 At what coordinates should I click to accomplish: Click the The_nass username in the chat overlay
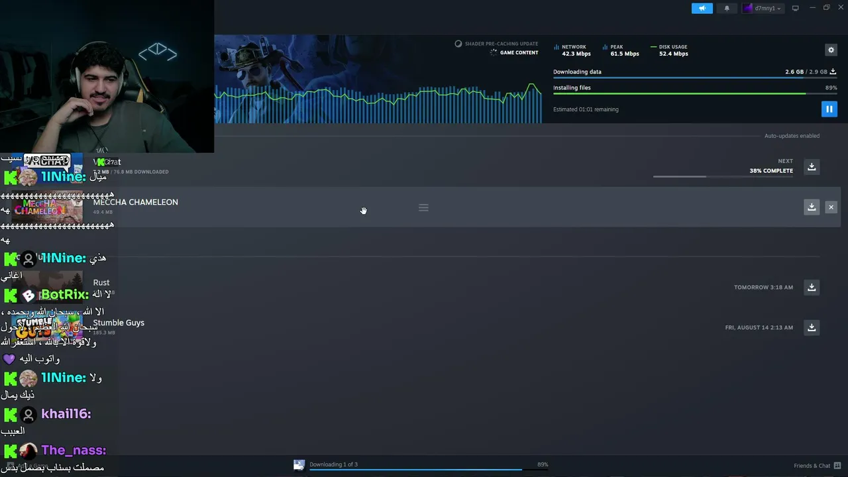[74, 450]
